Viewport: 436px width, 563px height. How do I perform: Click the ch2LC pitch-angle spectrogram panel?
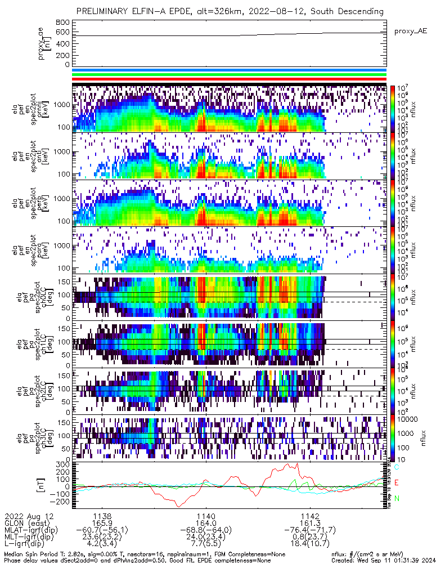click(x=230, y=391)
